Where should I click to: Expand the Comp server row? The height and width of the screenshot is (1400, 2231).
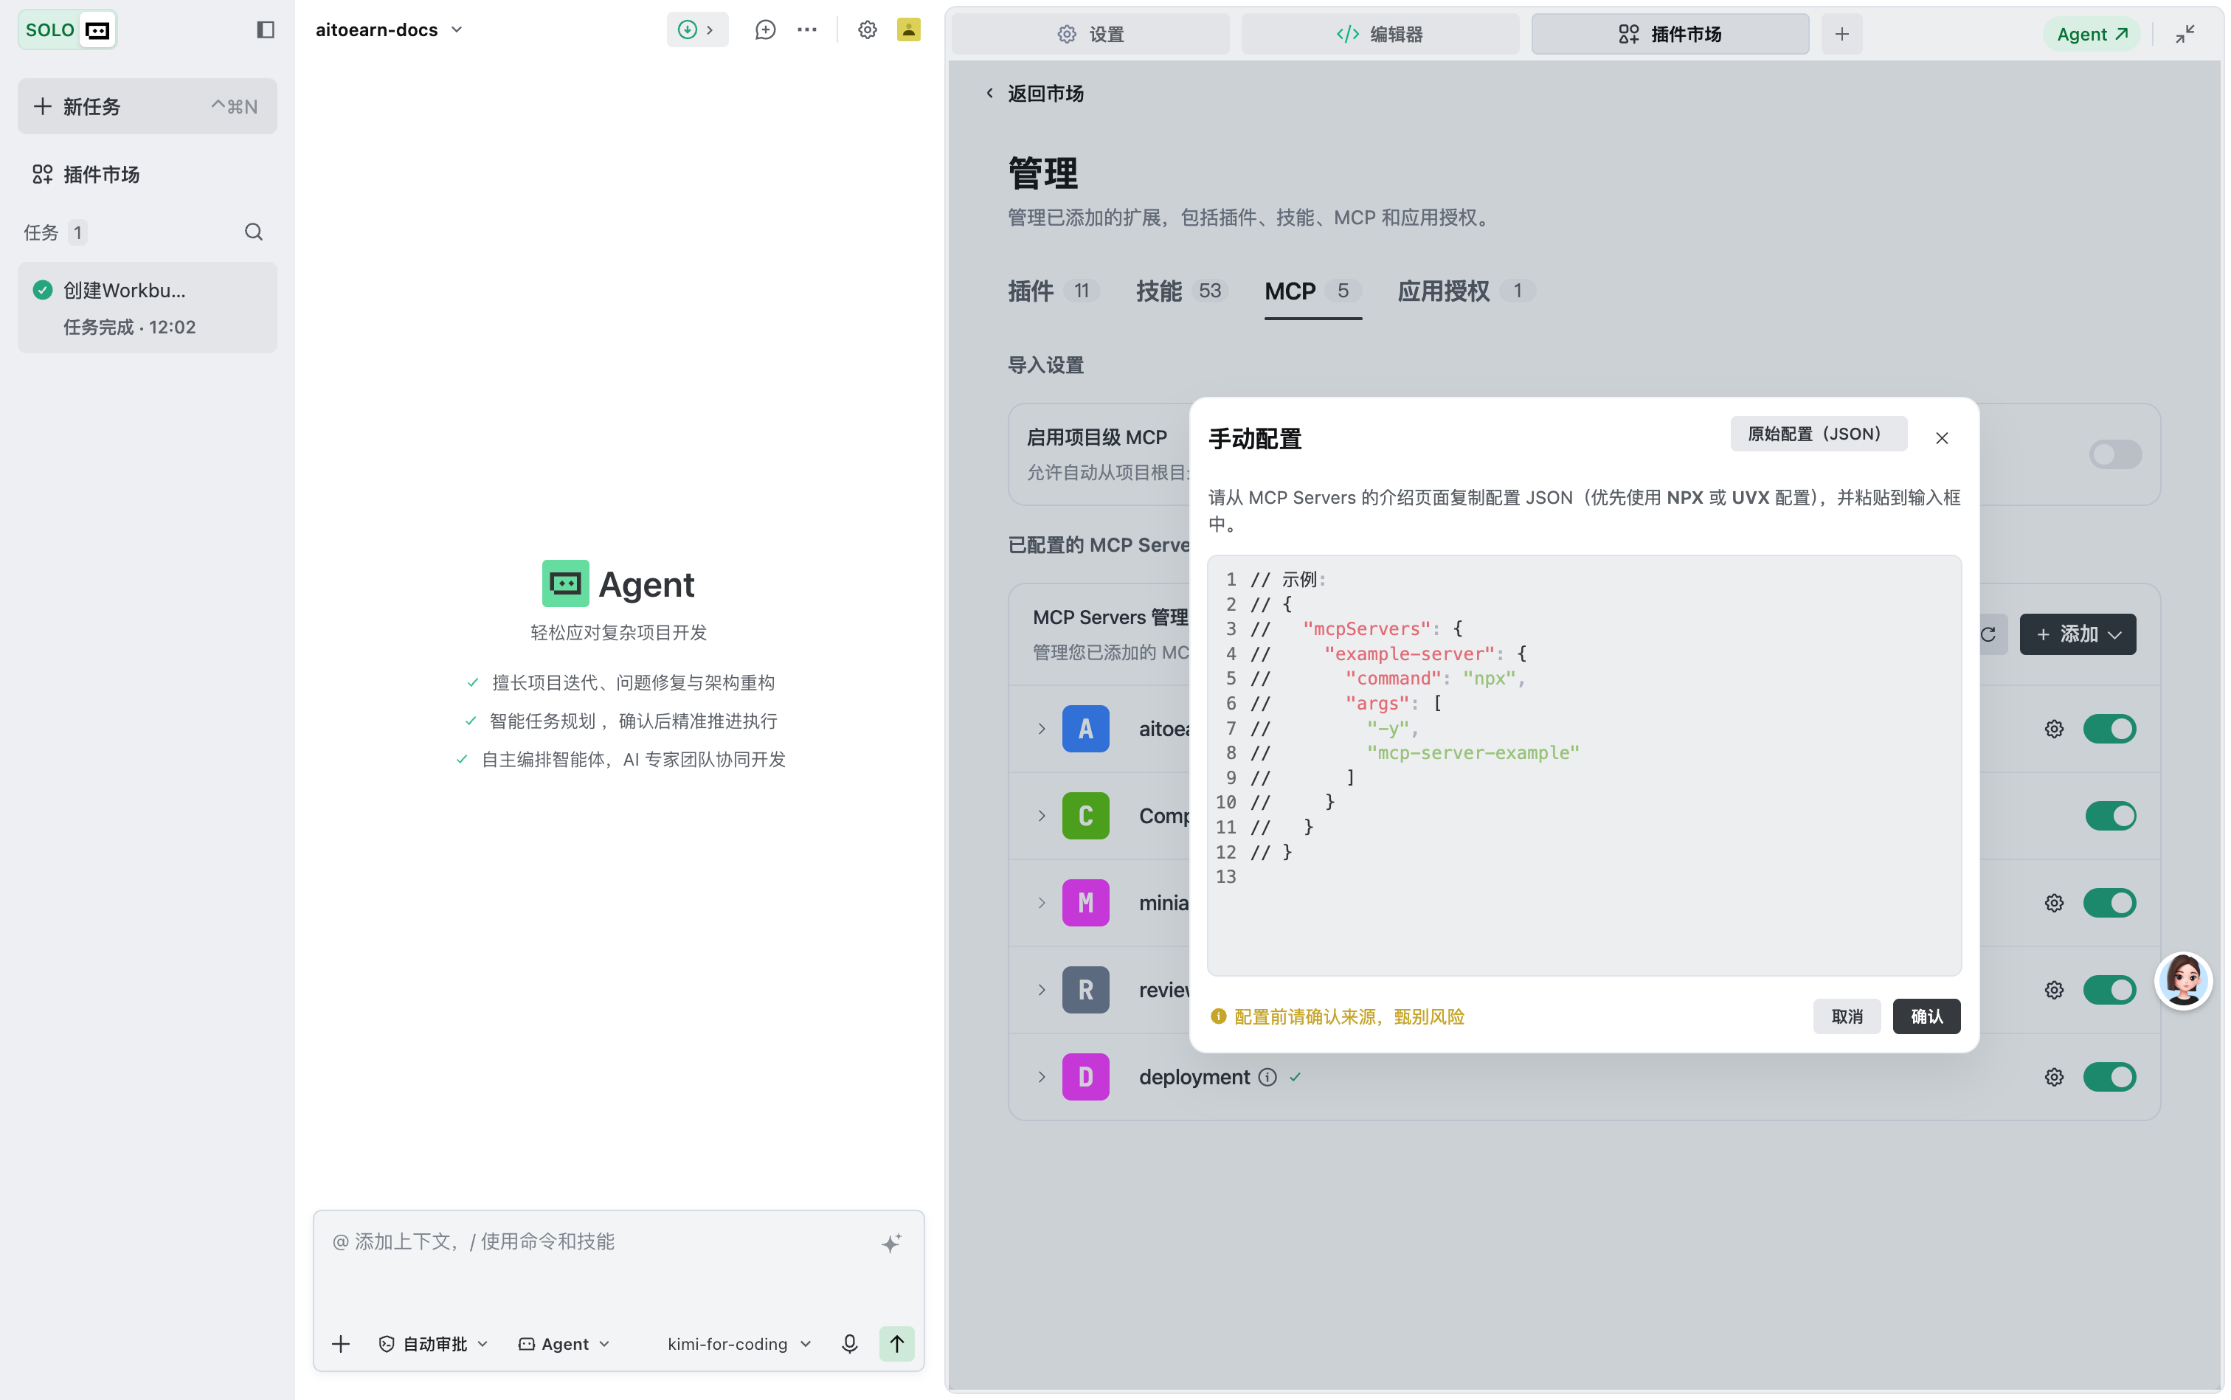pyautogui.click(x=1041, y=816)
